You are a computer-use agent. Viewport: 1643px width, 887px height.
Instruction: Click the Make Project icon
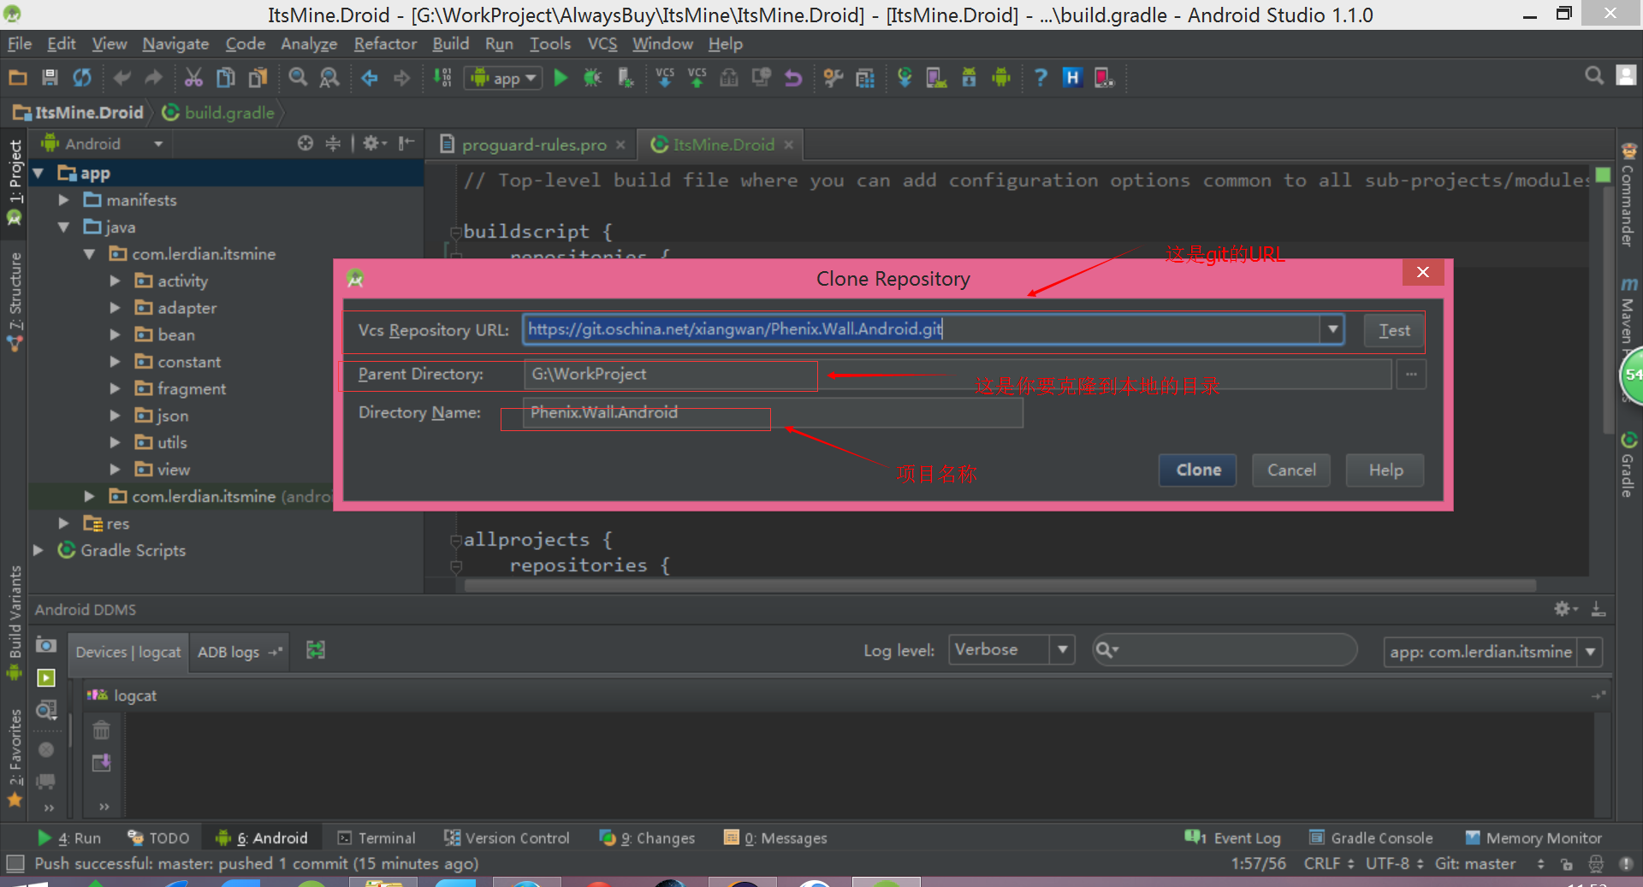pos(442,78)
